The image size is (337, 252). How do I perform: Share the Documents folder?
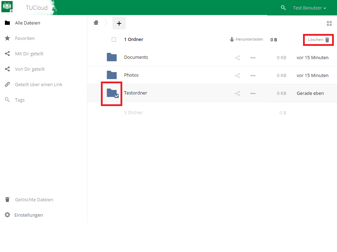pyautogui.click(x=238, y=58)
